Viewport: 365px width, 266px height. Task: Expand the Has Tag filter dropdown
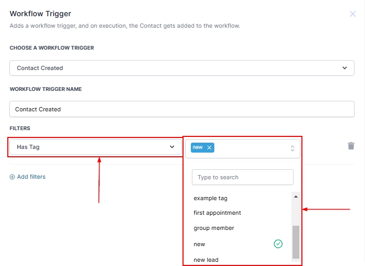[x=95, y=147]
